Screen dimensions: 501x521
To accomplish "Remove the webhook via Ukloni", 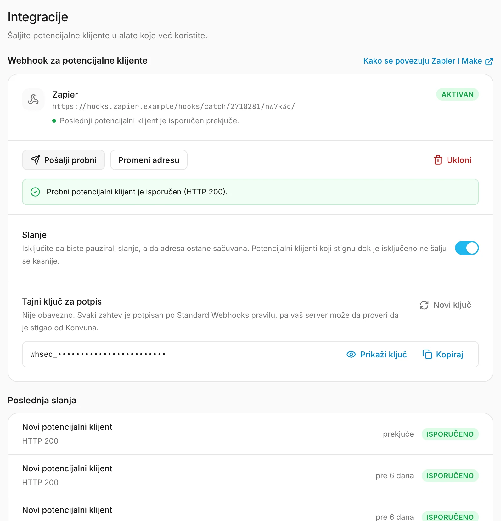I will pos(453,160).
